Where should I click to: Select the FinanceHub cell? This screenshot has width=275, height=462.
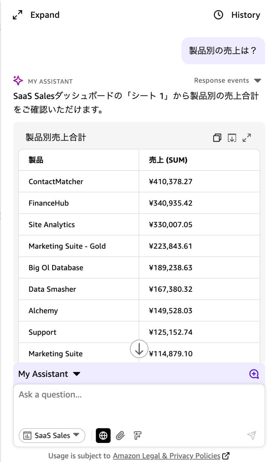click(x=79, y=203)
